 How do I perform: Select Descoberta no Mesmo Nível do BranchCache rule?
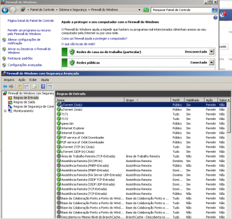[141, 217]
